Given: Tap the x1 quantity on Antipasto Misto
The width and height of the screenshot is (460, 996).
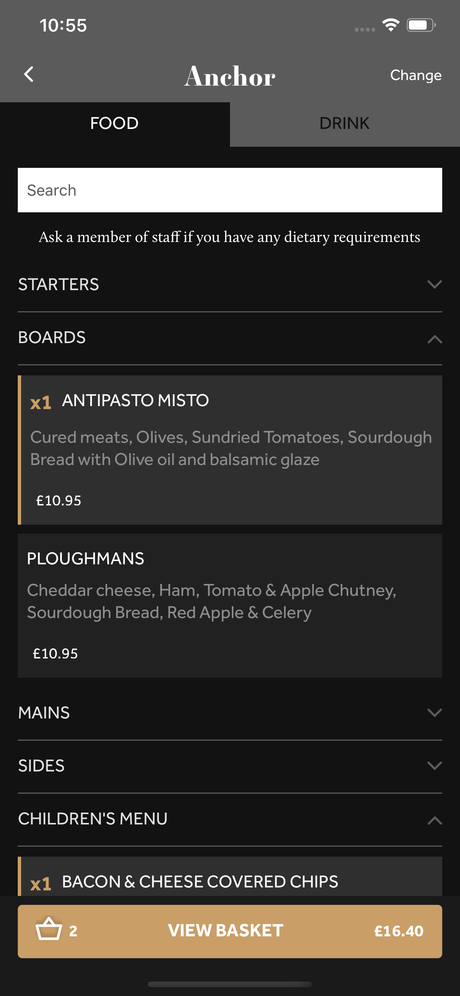Looking at the screenshot, I should pos(41,402).
